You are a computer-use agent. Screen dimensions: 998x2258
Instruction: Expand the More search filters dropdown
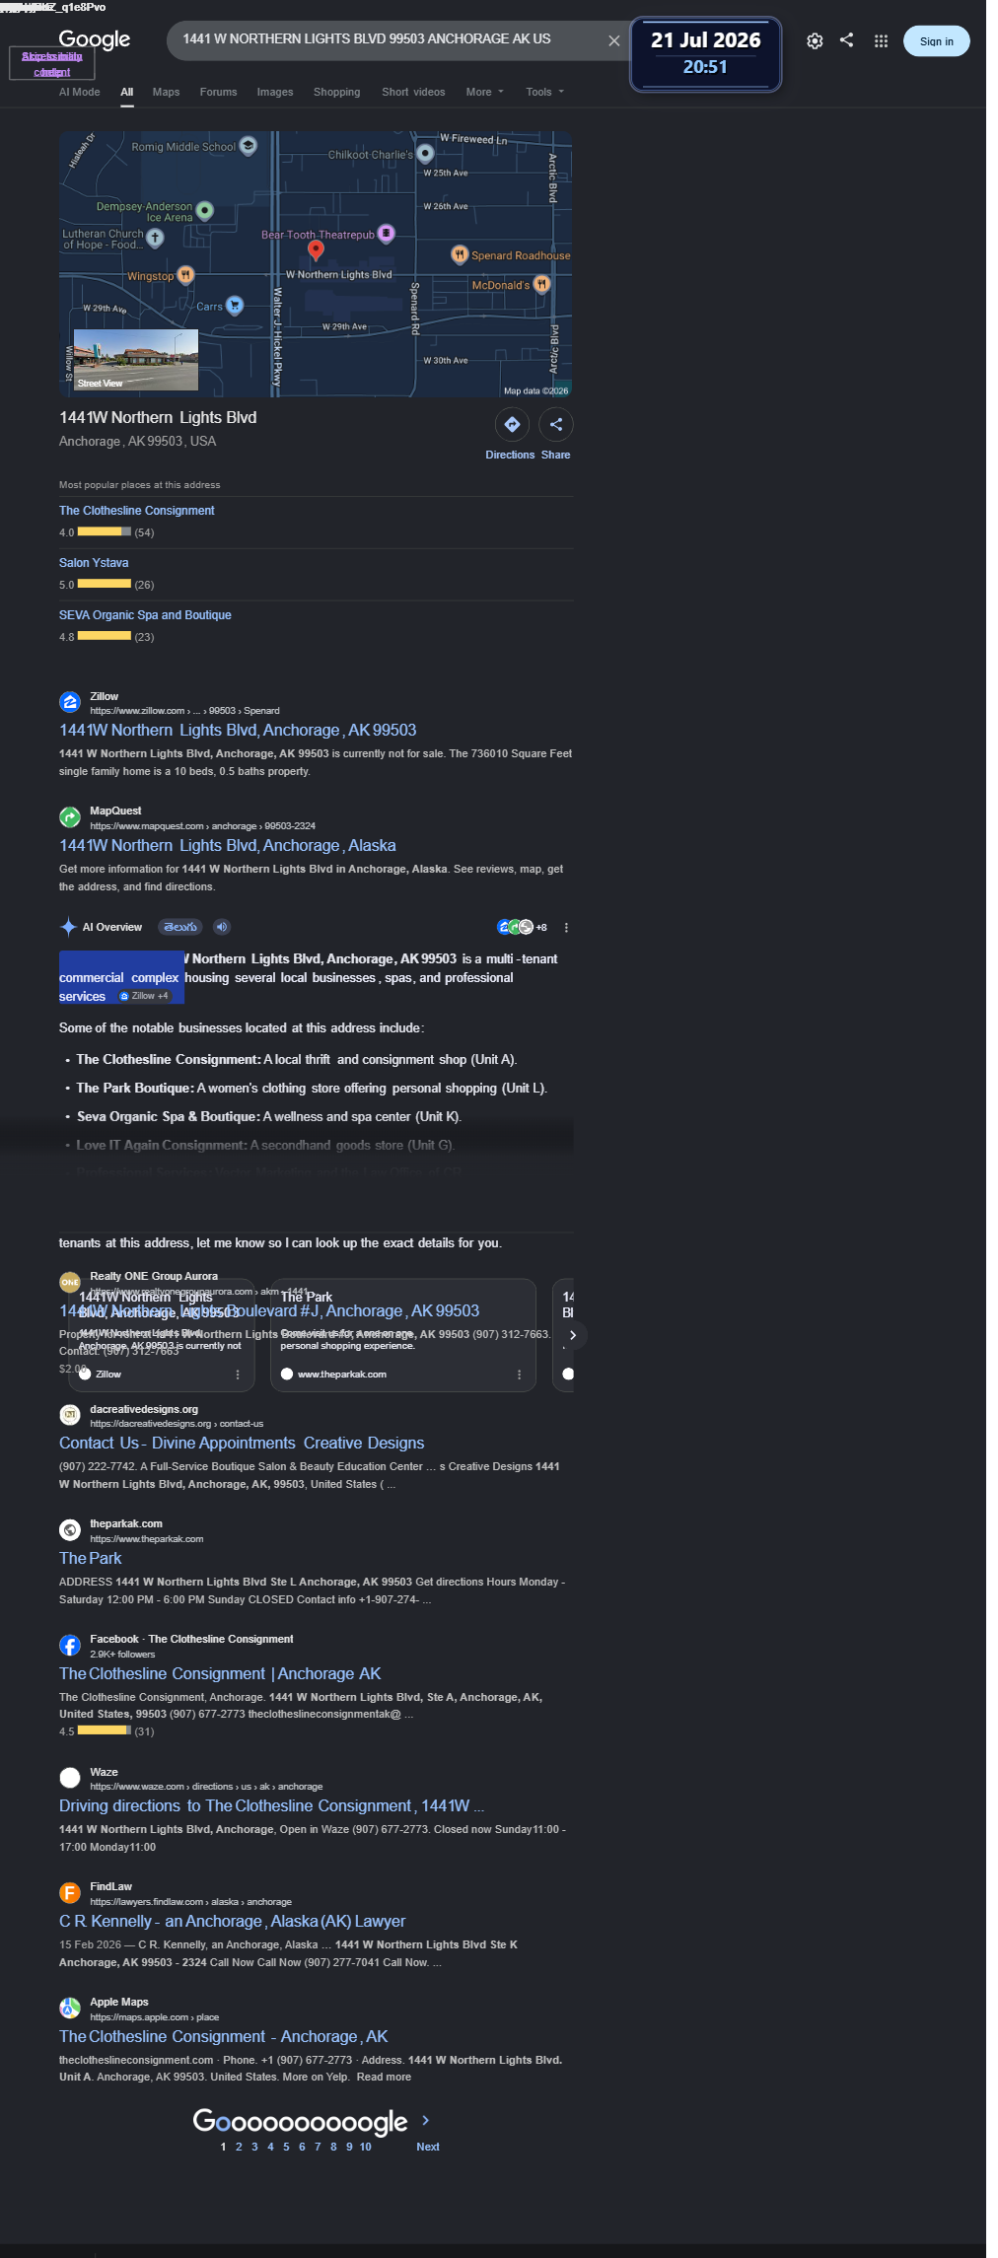[x=484, y=92]
